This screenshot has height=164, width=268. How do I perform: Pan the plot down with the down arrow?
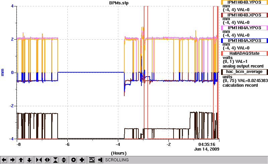coord(29,160)
